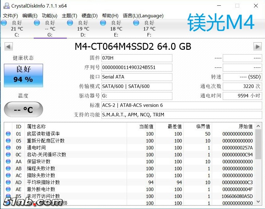Click the ACS-2 standard field

click(182, 105)
